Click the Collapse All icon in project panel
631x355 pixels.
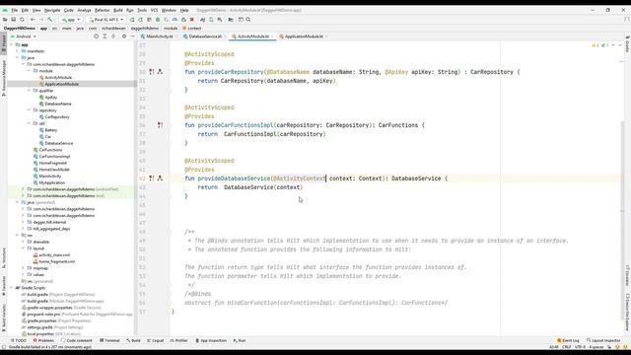coord(113,36)
